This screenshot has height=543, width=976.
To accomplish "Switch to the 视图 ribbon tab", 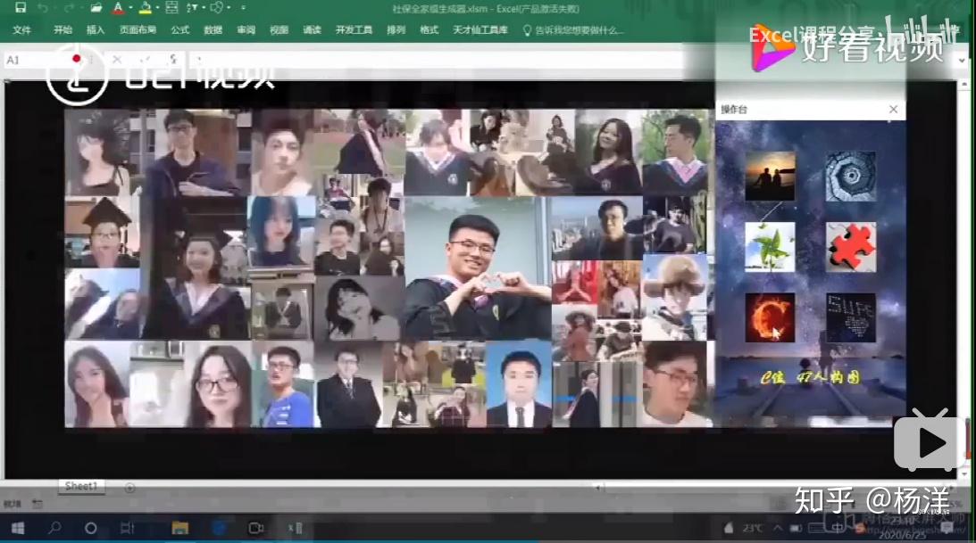I will [279, 29].
